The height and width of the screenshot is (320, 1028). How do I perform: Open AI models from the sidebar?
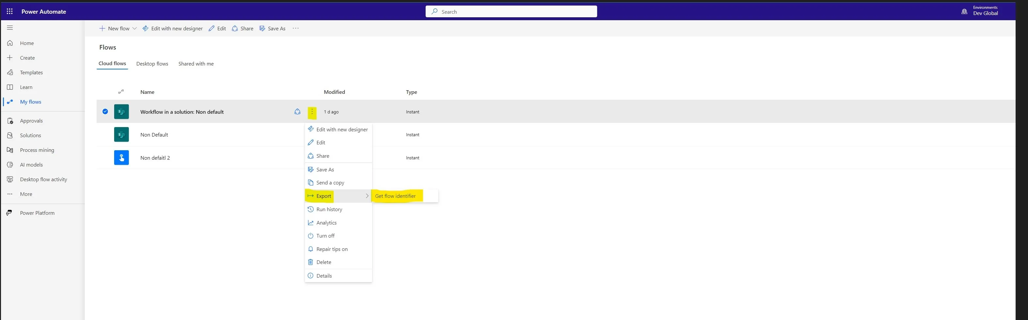pos(9,164)
